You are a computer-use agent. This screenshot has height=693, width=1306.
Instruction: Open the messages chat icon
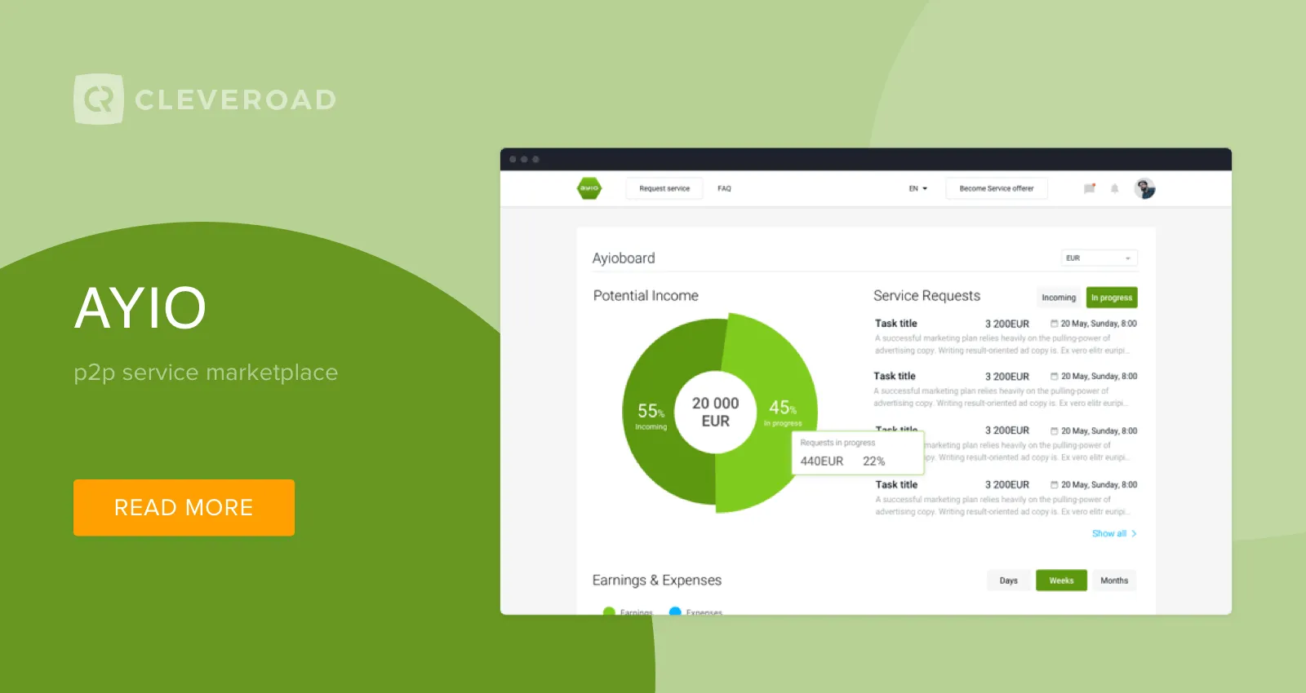click(x=1089, y=188)
